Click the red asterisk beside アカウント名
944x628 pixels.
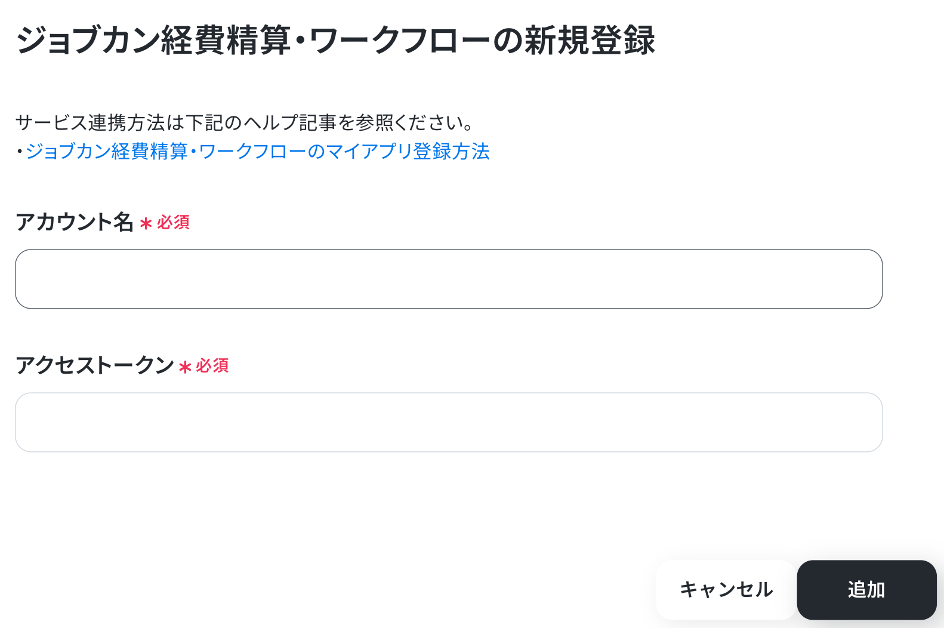click(146, 224)
